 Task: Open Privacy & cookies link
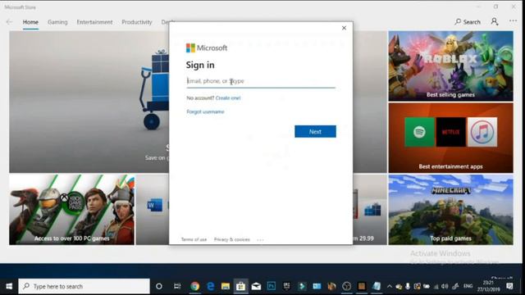[x=231, y=239]
